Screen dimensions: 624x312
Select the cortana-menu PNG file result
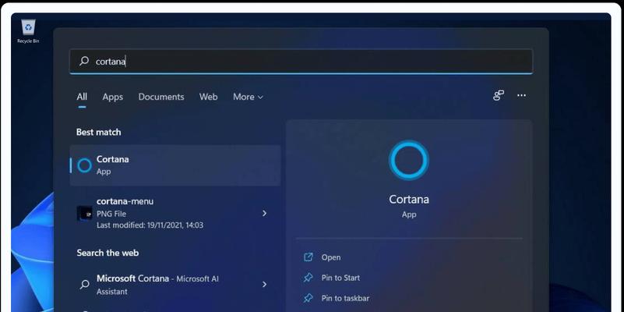175,213
